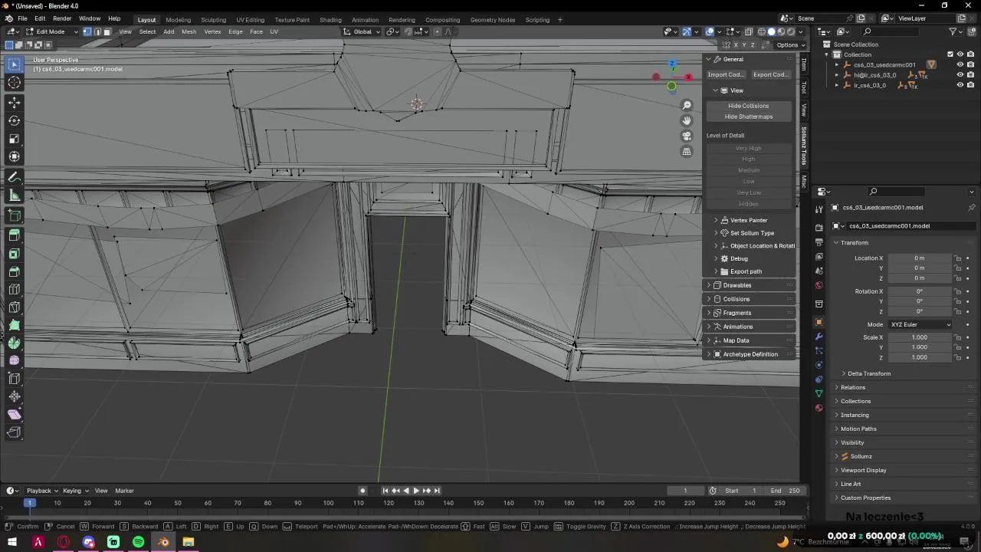Click the Location X value field
The width and height of the screenshot is (981, 552).
coord(919,258)
